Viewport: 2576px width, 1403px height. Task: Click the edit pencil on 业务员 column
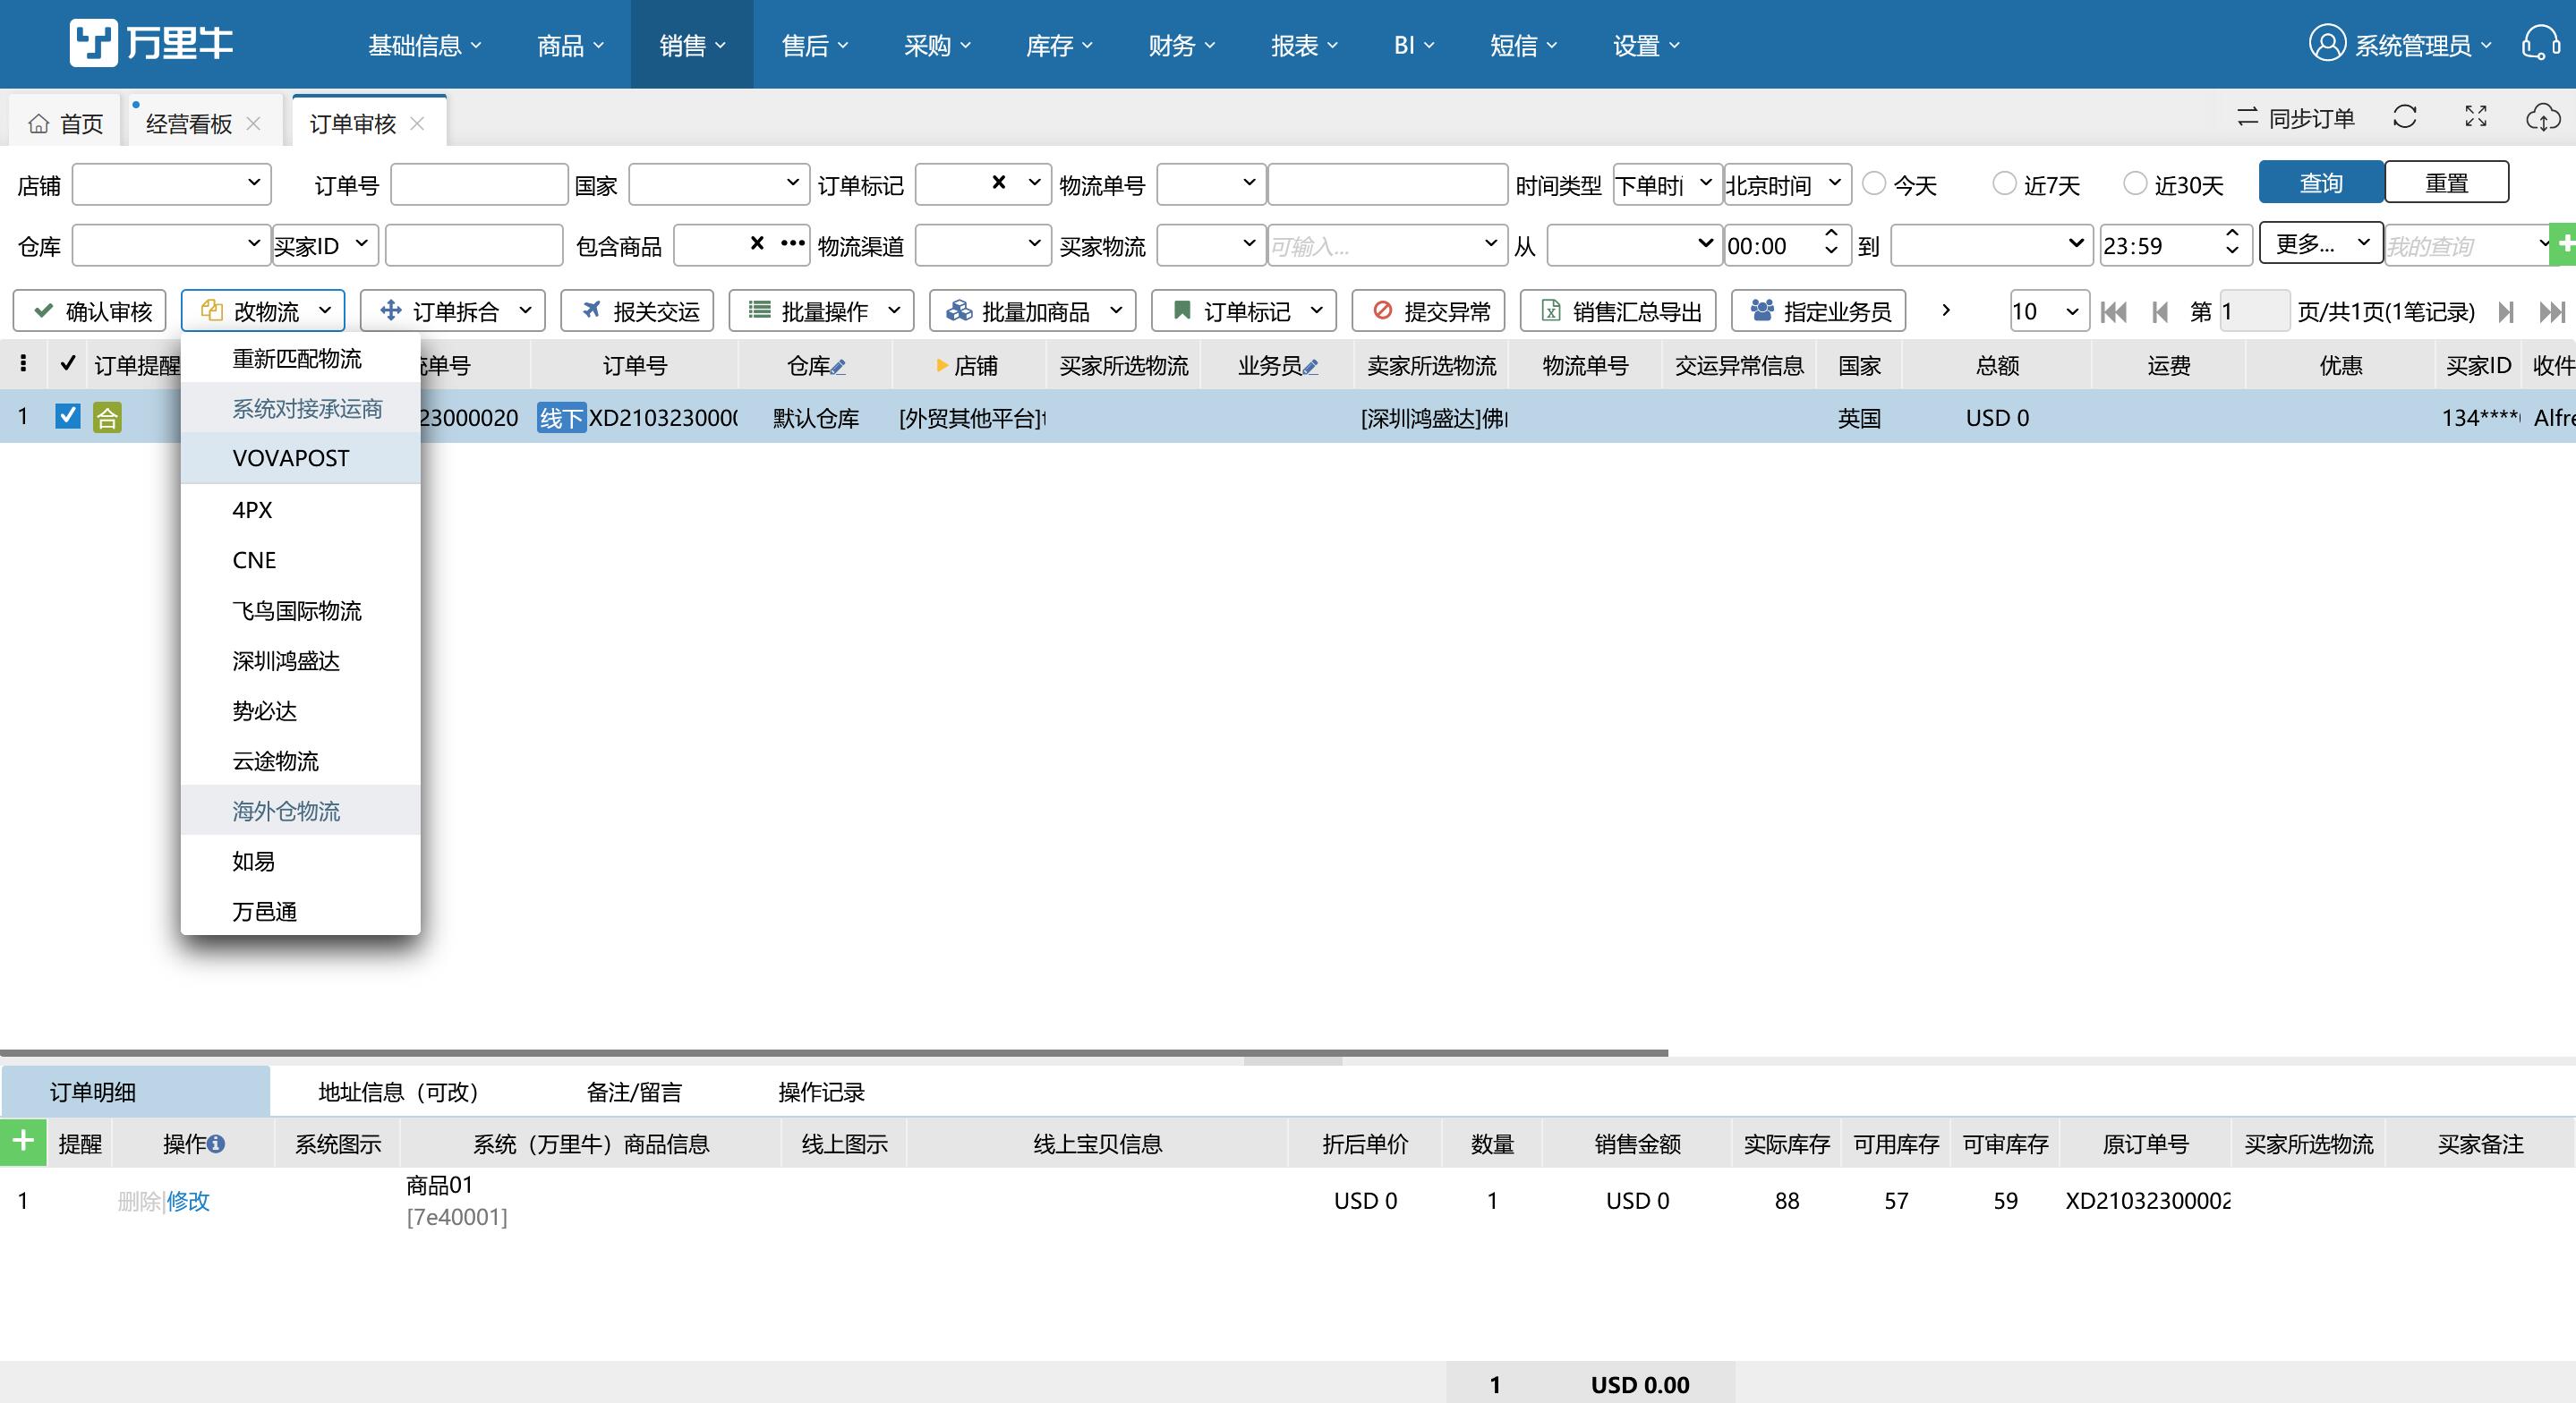click(1310, 367)
